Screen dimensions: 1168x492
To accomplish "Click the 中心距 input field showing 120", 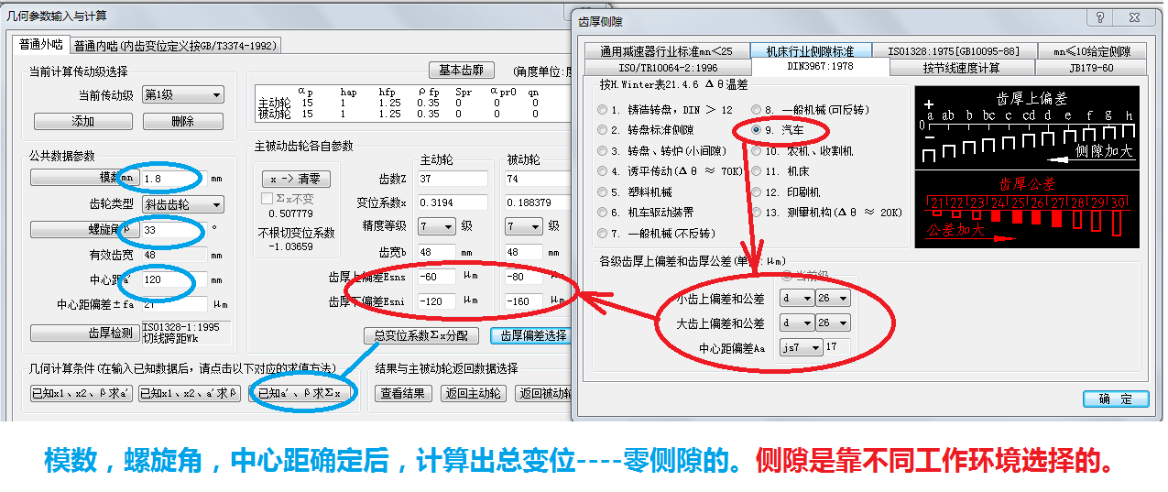I will pos(174,279).
